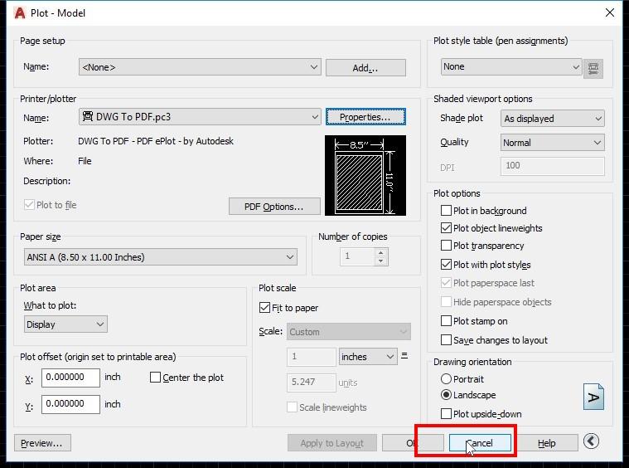Image resolution: width=629 pixels, height=468 pixels.
Task: Click the Y plot offset input field
Action: pyautogui.click(x=70, y=404)
